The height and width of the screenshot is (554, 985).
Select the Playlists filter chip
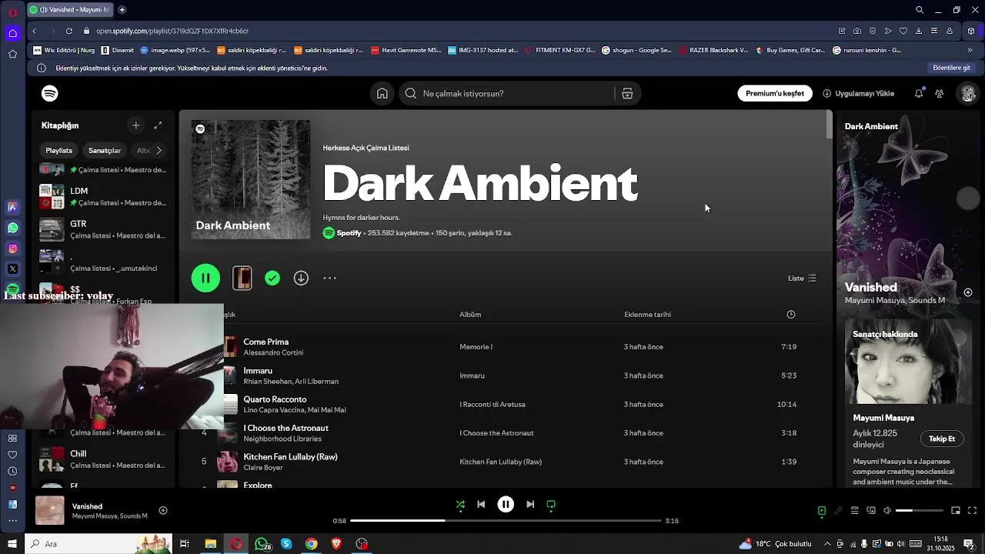tap(58, 150)
